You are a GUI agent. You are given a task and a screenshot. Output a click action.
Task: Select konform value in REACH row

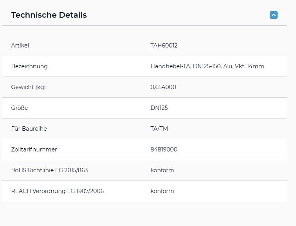tap(162, 191)
